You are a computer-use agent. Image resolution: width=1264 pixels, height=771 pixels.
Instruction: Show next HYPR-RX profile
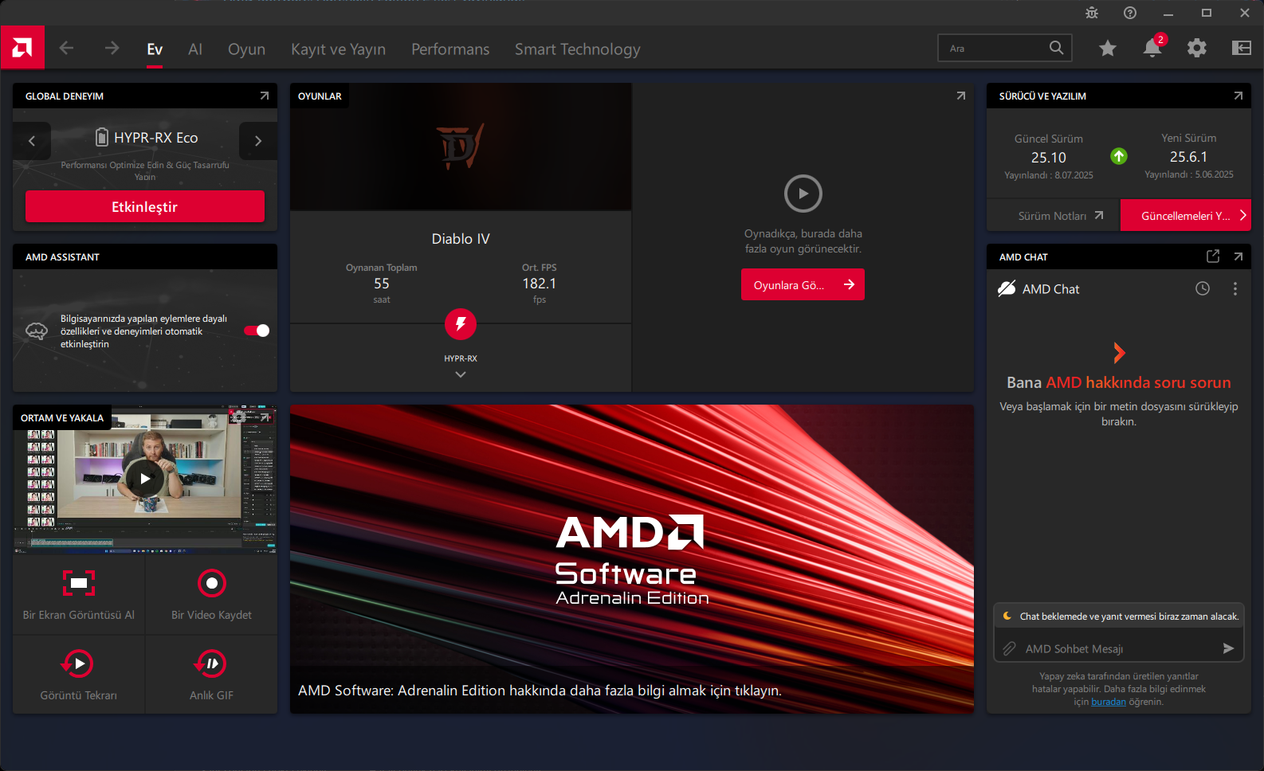[x=258, y=141]
